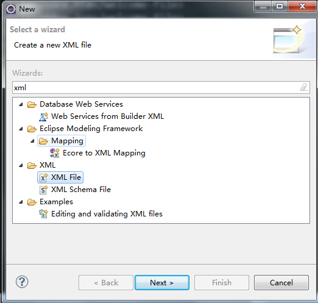Collapse the XML category node

click(x=21, y=165)
